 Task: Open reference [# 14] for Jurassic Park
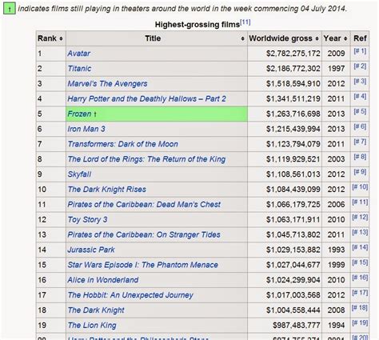pos(360,247)
